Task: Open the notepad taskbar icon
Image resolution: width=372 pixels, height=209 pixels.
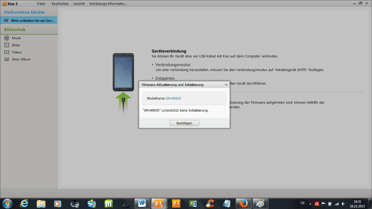Action: point(227,204)
